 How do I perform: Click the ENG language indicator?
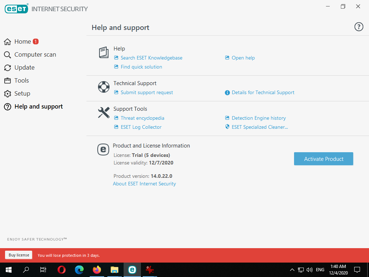(320, 270)
